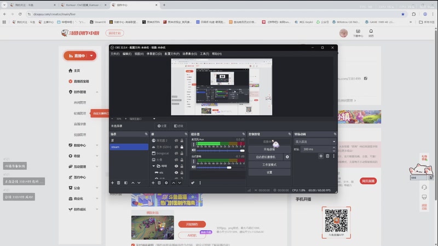Mute the 台式音响 desktop audio channel
Image resolution: width=438 pixels, height=246 pixels.
[193, 167]
